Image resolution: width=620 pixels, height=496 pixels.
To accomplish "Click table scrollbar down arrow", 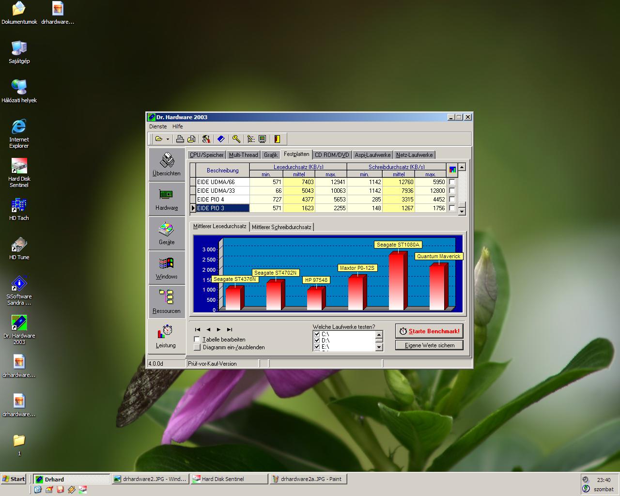I will tap(462, 211).
